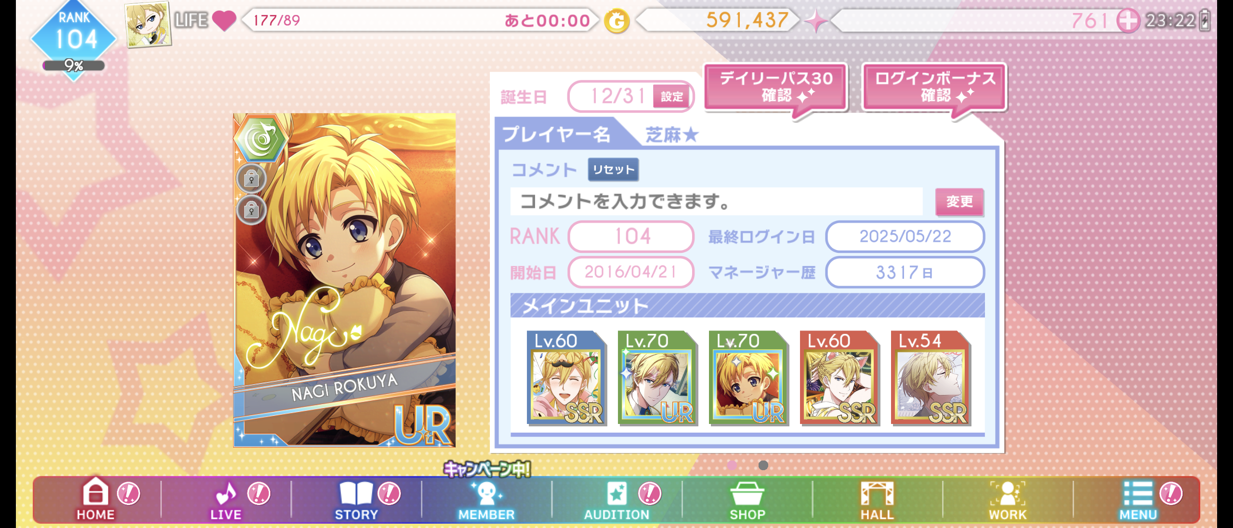Open the HOME house icon
This screenshot has height=528, width=1233.
point(95,492)
